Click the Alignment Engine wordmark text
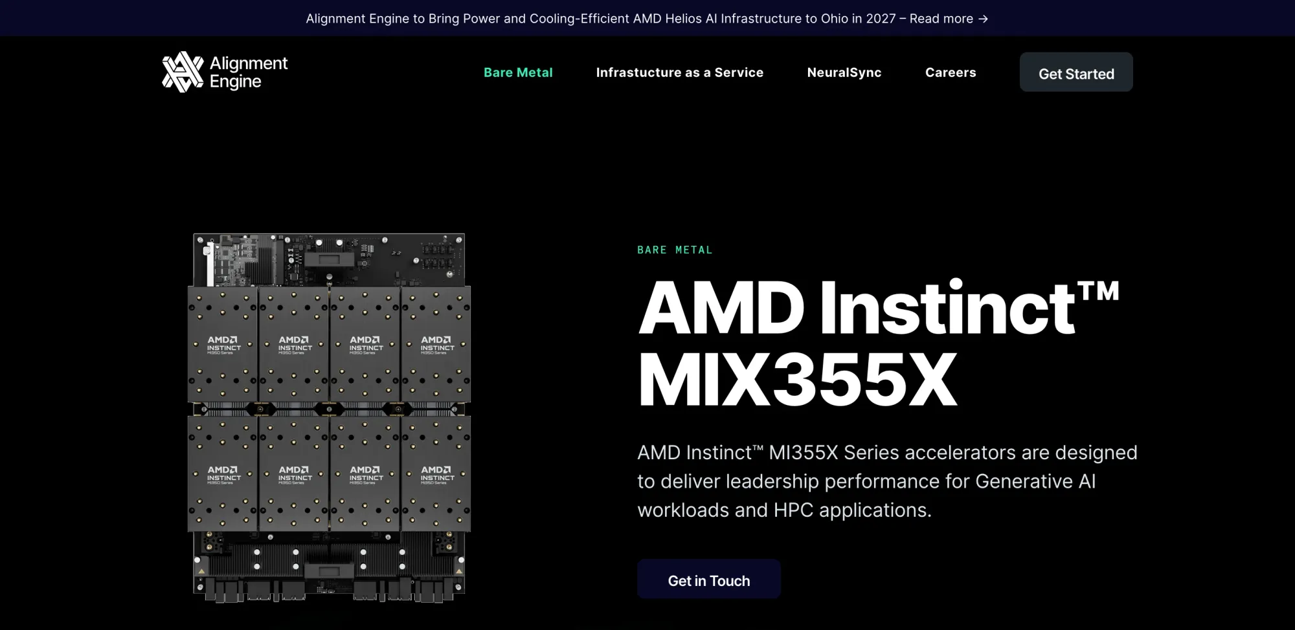The image size is (1295, 630). pos(249,72)
